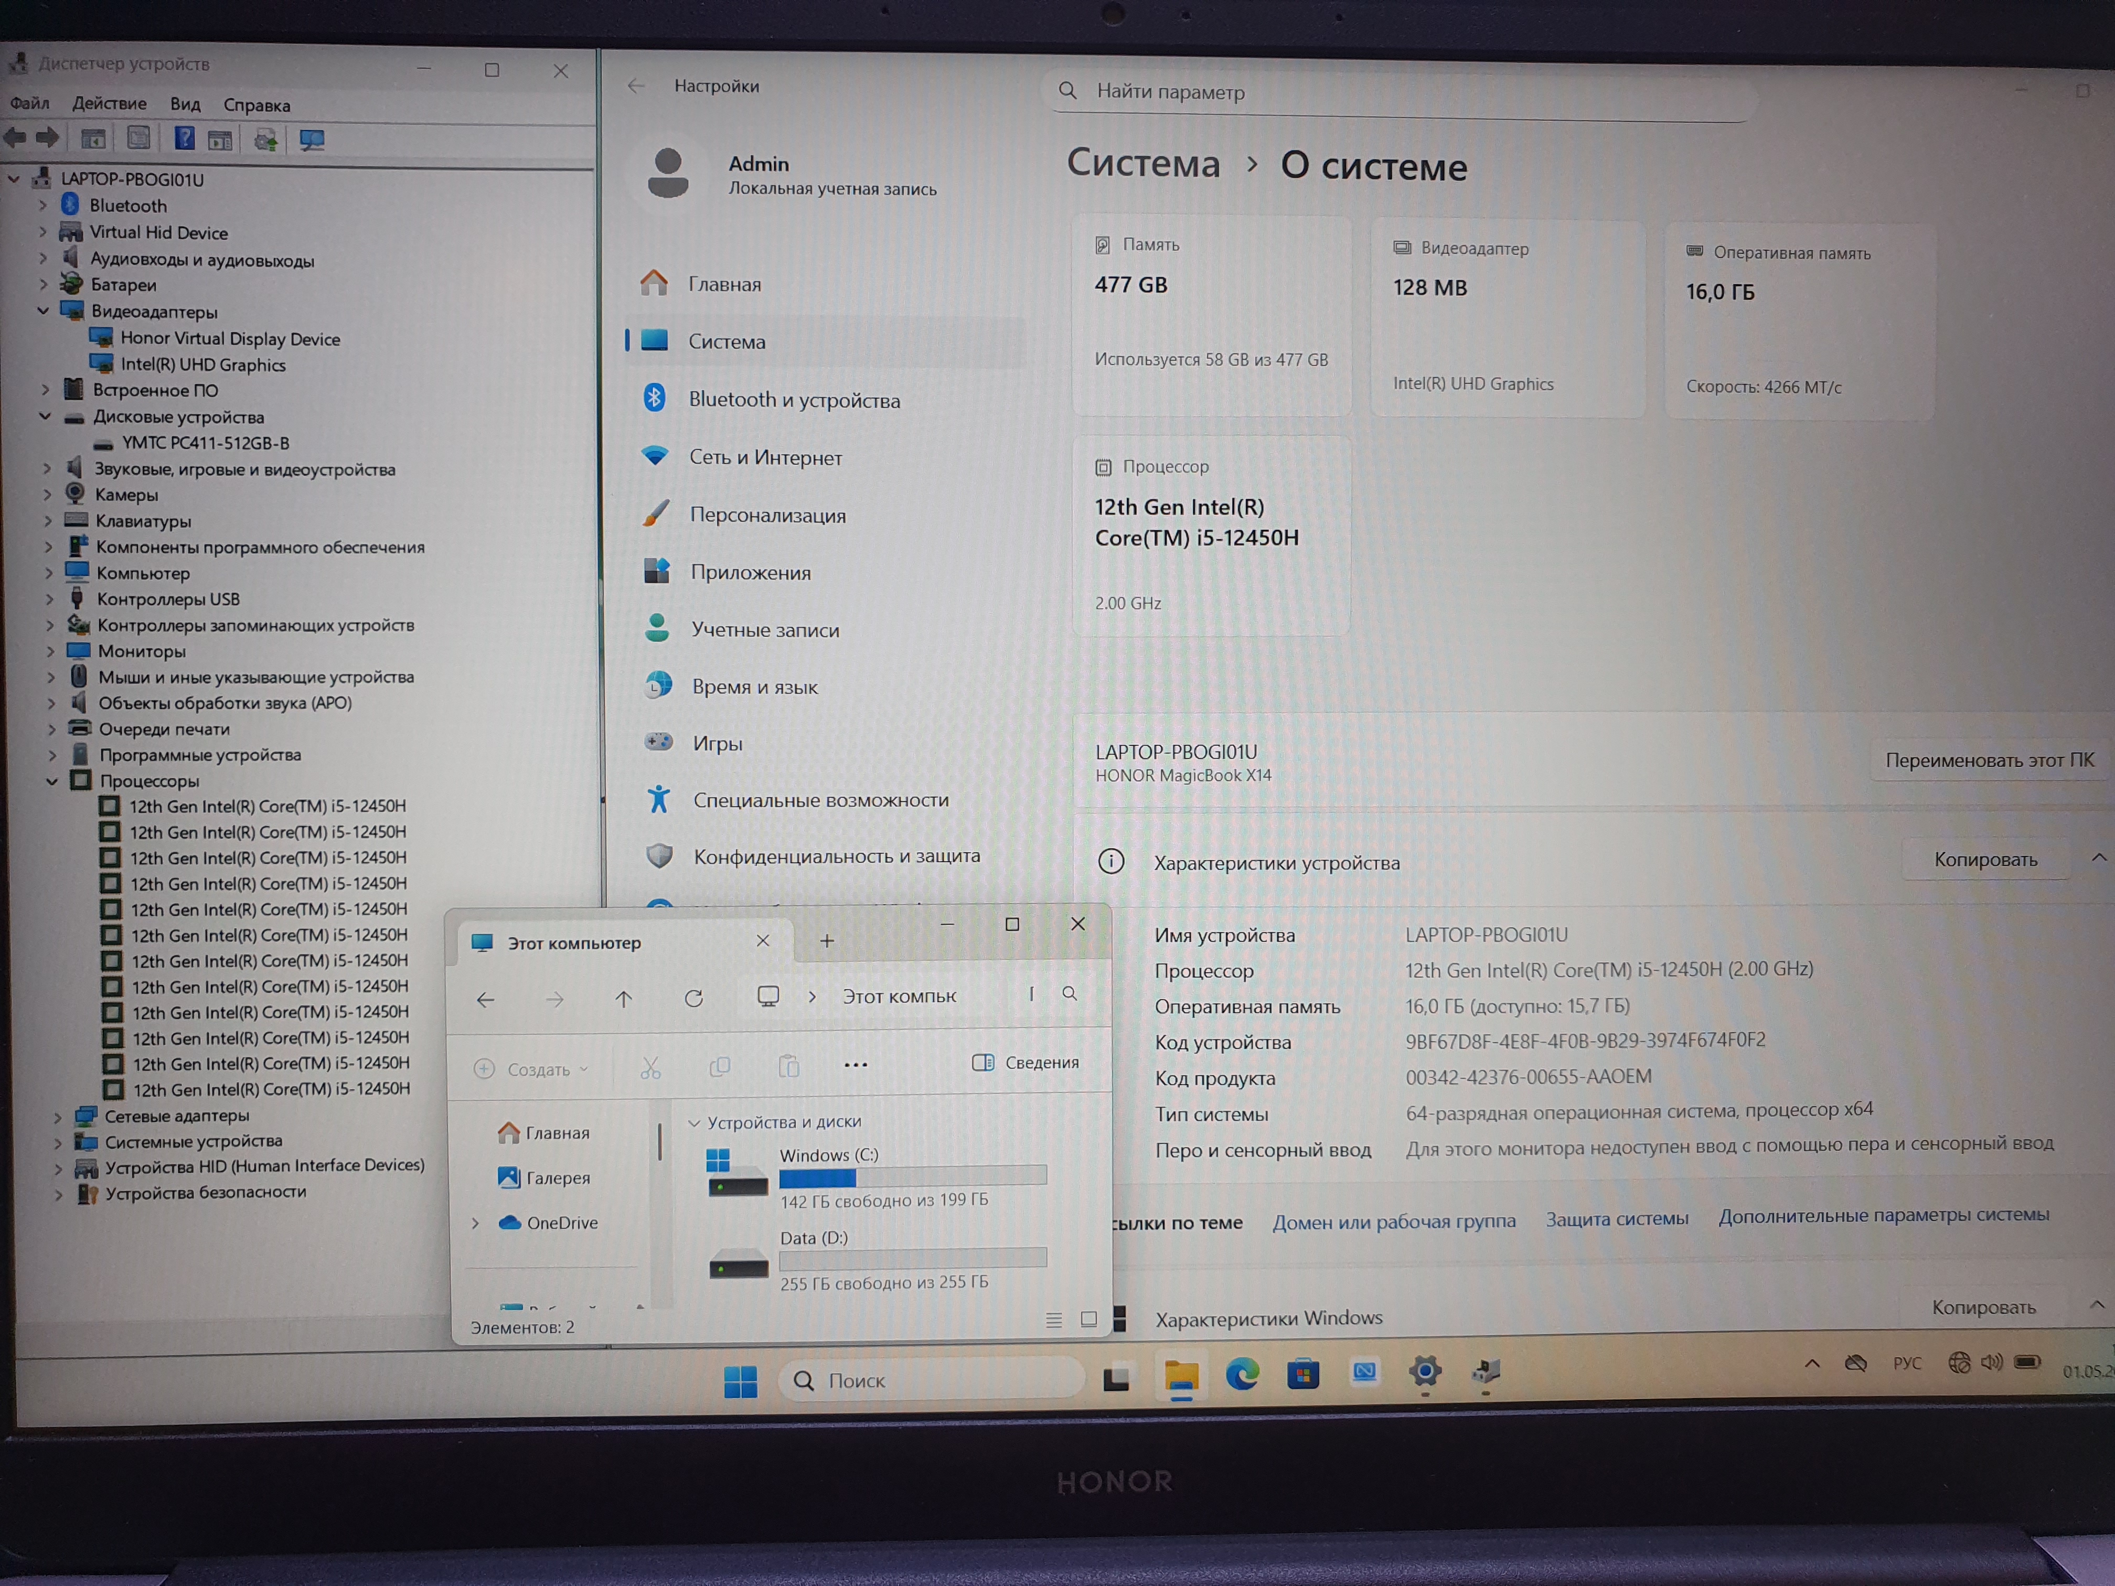This screenshot has height=1586, width=2115.
Task: Click the Переименовать этот ПК button
Action: (x=1989, y=760)
